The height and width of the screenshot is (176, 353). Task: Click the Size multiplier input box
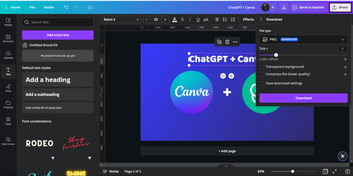point(343,48)
